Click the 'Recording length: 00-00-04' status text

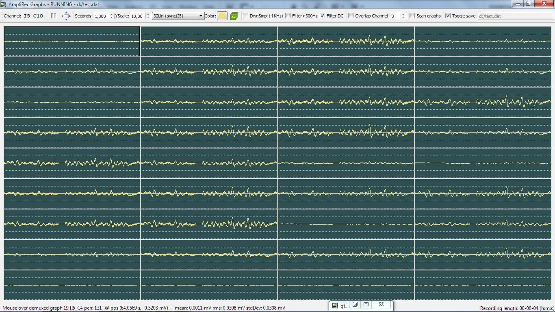[516, 308]
